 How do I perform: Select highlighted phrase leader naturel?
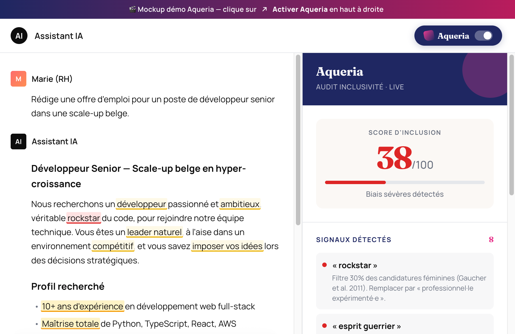pyautogui.click(x=154, y=232)
